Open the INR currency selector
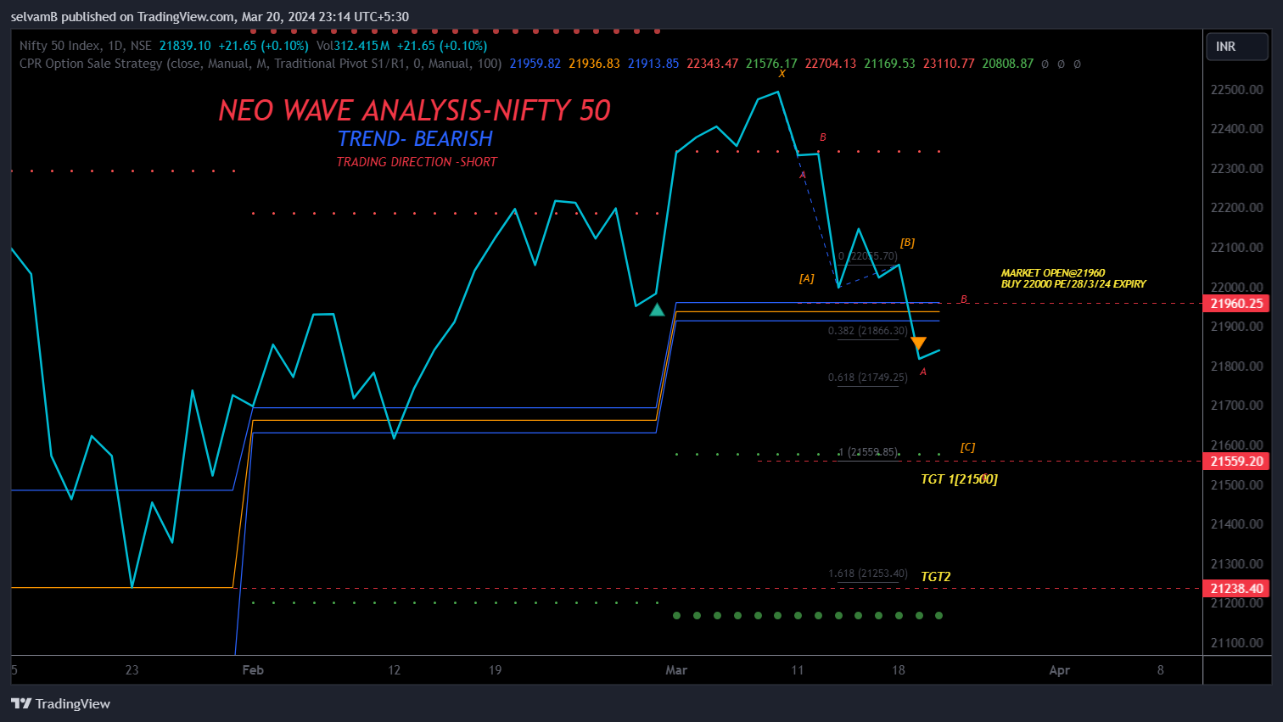The height and width of the screenshot is (722, 1283). pos(1237,47)
